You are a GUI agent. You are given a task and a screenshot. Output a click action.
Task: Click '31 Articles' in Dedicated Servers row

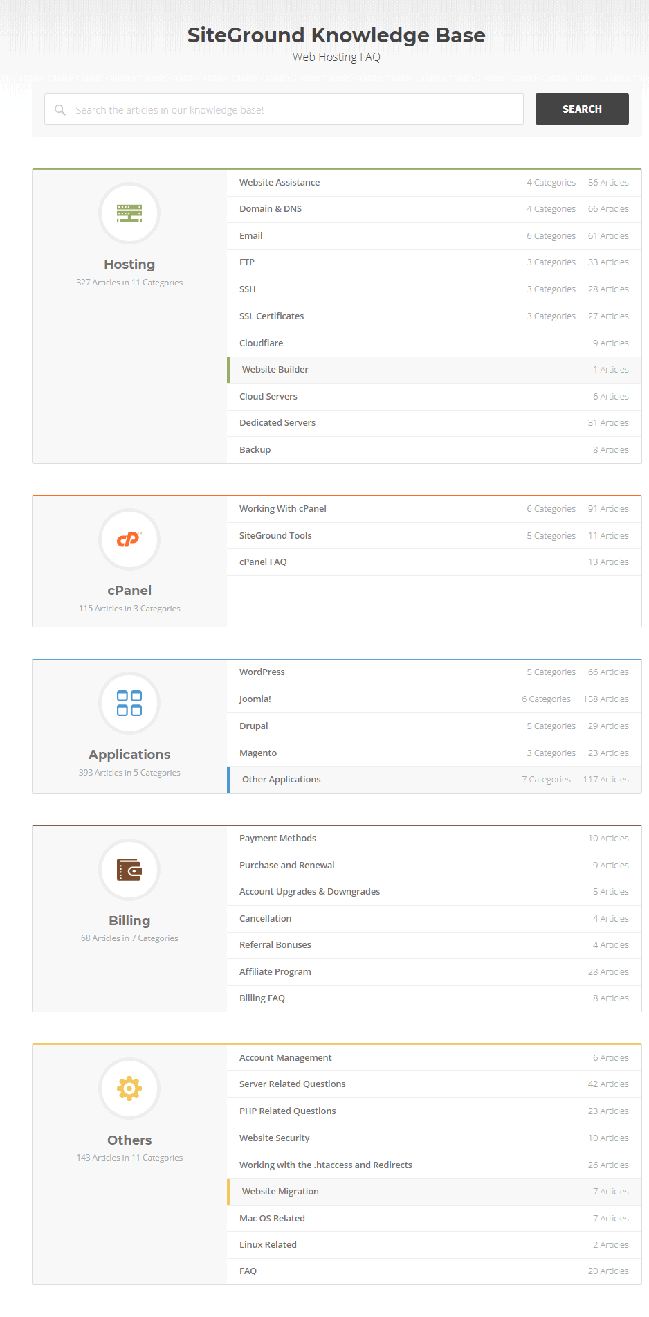coord(608,423)
